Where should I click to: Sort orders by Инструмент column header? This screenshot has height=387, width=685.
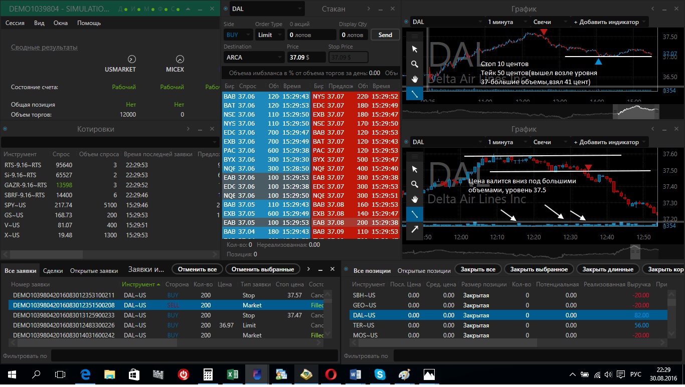(x=141, y=284)
